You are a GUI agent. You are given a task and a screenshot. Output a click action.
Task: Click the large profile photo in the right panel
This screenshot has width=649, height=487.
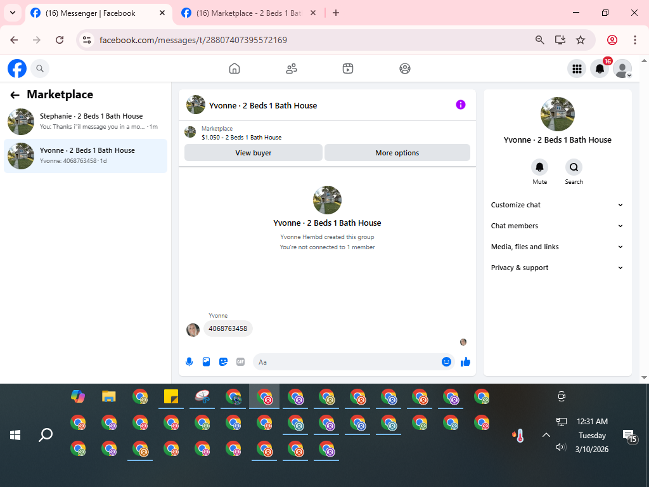click(558, 114)
